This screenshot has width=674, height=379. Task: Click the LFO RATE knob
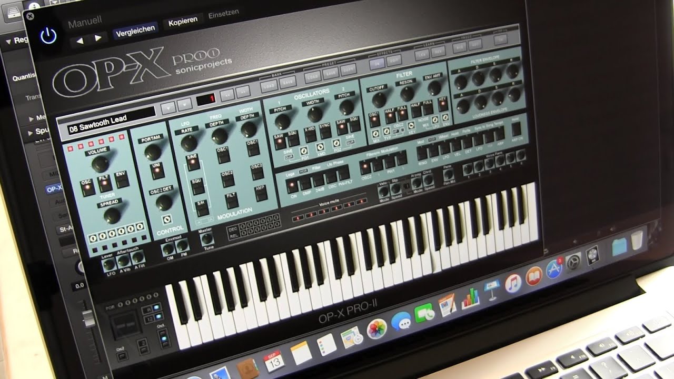(x=189, y=143)
